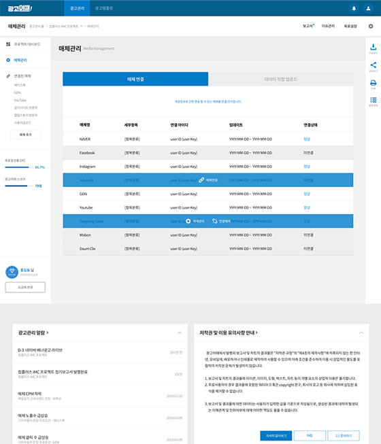The width and height of the screenshot is (381, 444).
Task: Select the 매체 연결 tab
Action: tap(135, 79)
